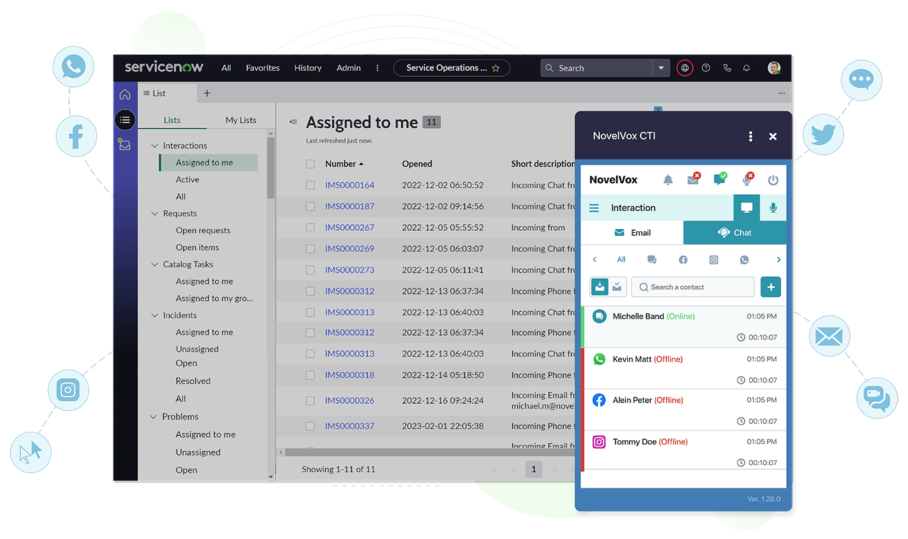Collapse the Incidents section in the sidebar

pos(154,315)
